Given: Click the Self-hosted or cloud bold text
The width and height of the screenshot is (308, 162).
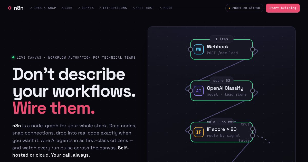Looking at the screenshot, I should pos(71,152).
